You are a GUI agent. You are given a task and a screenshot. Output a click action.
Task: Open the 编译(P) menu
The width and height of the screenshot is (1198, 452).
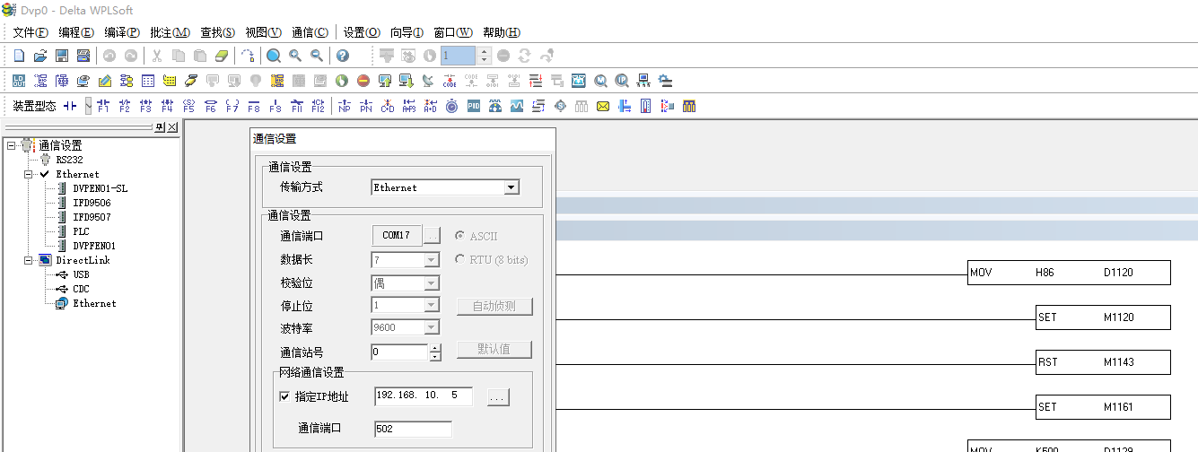tap(122, 32)
